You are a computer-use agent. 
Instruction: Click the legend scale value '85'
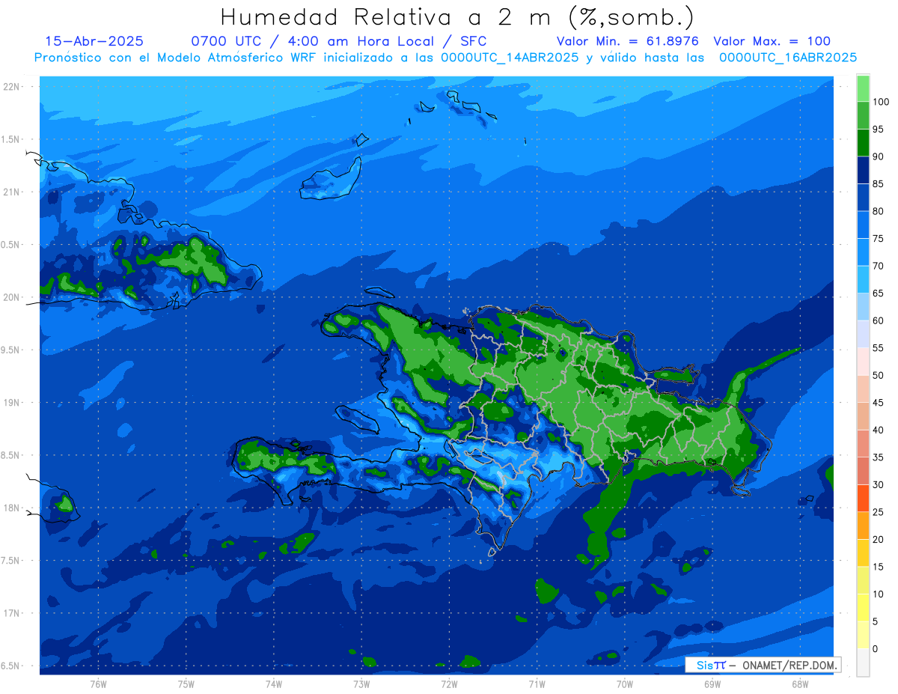tap(878, 184)
